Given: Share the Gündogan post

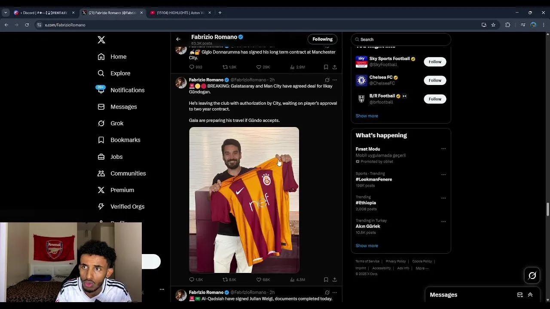Looking at the screenshot, I should click(x=335, y=280).
